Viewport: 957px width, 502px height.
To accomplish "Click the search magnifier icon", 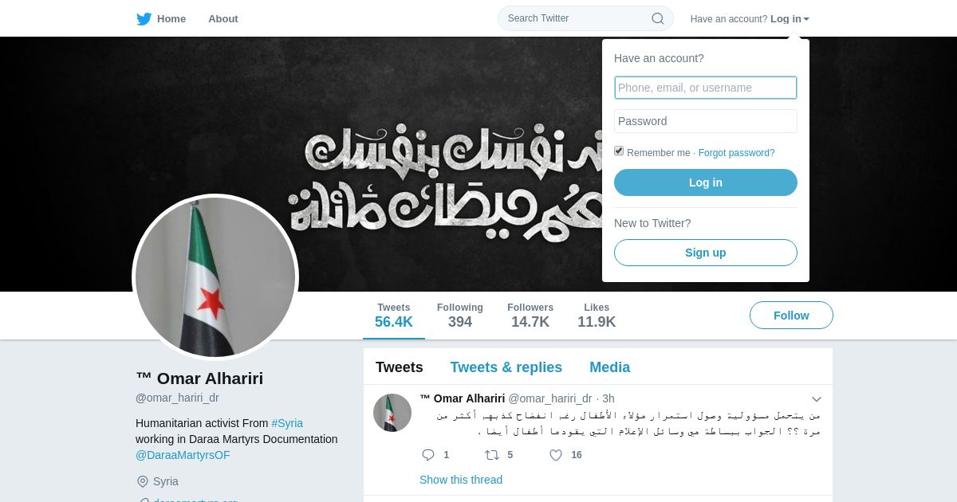I will [658, 18].
